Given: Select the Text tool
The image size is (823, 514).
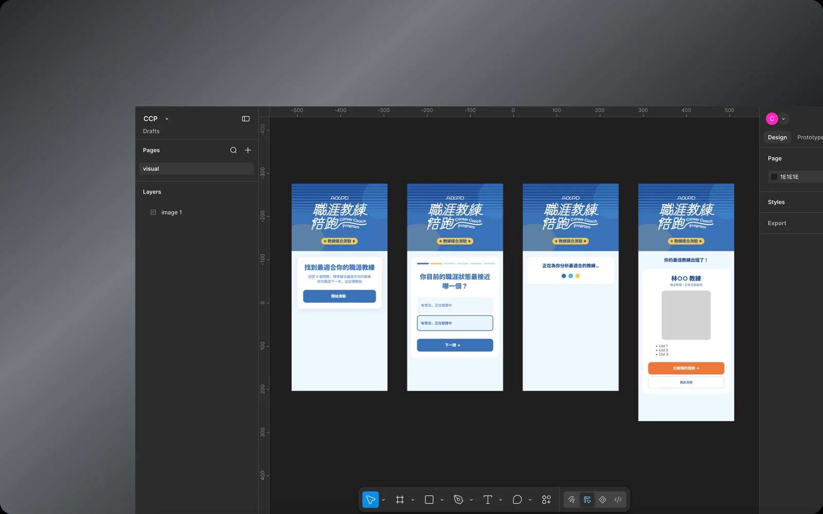Looking at the screenshot, I should pos(488,500).
